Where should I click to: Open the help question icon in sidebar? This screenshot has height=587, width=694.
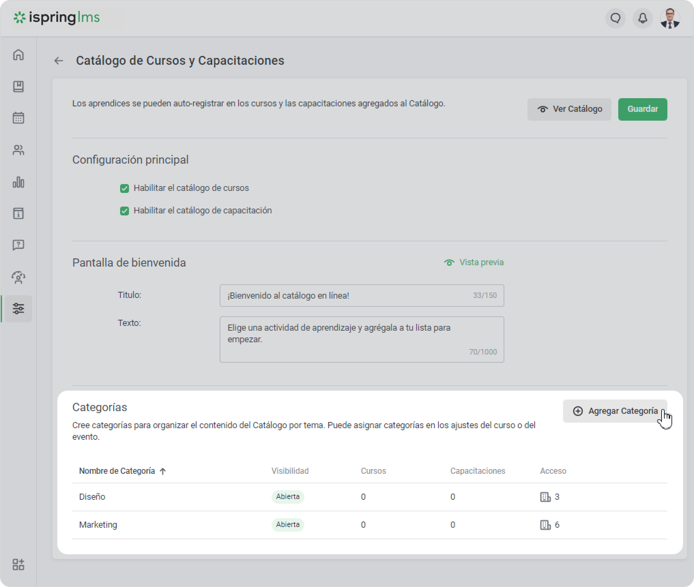tap(18, 245)
